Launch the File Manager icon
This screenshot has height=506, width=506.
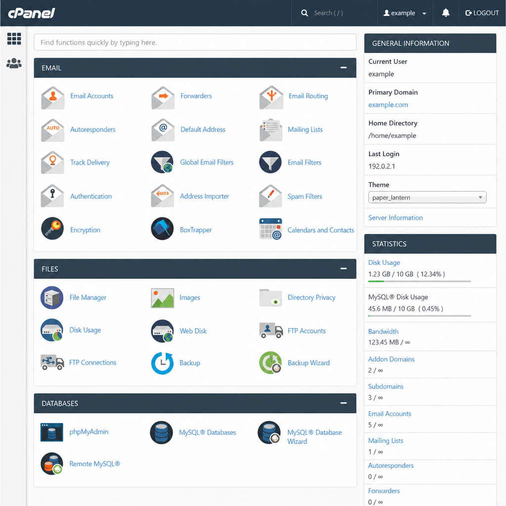click(x=52, y=297)
